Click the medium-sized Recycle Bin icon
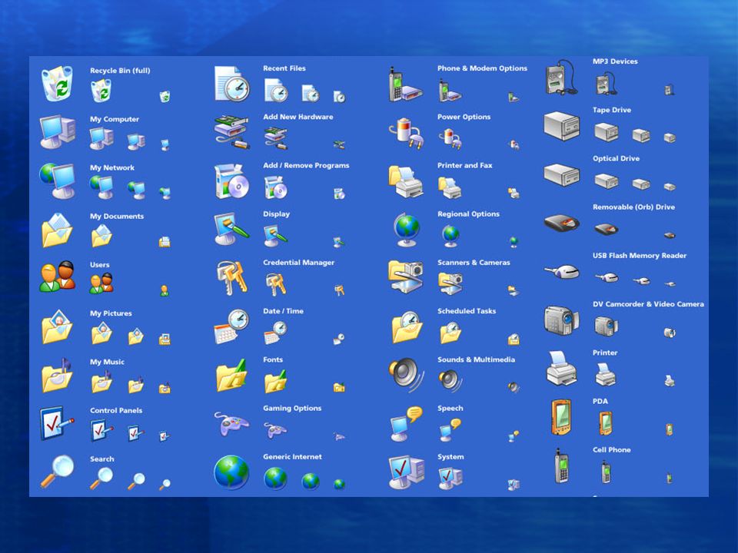The width and height of the screenshot is (738, 553). 101,91
